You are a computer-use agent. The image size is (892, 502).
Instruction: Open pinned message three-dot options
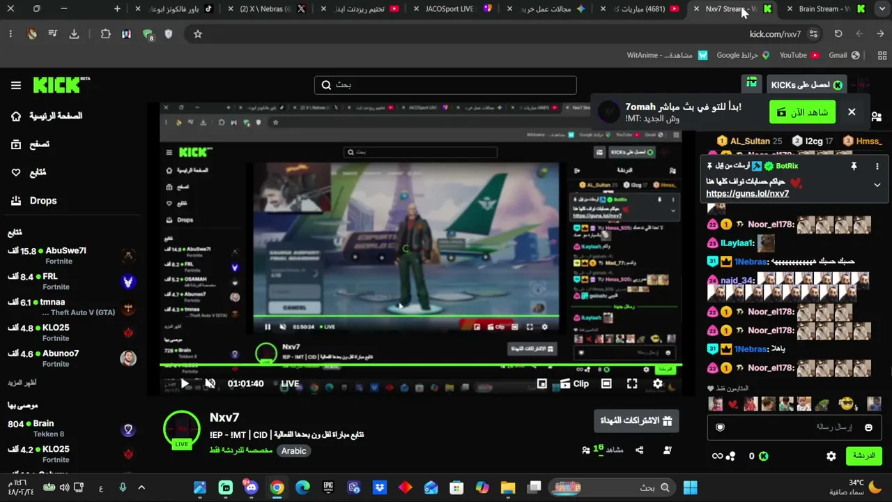877,167
